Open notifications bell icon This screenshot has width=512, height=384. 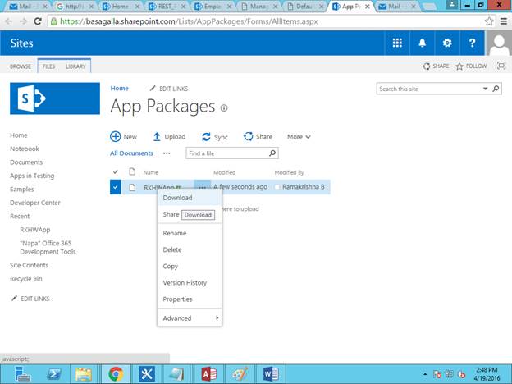pos(423,43)
